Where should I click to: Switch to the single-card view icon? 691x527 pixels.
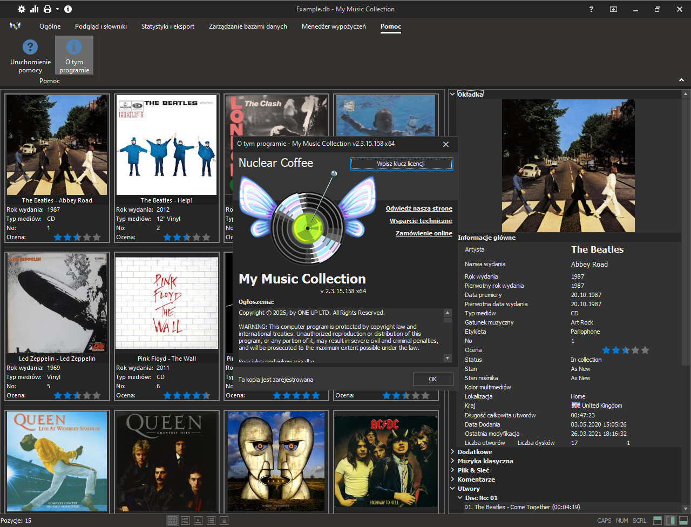pyautogui.click(x=198, y=521)
